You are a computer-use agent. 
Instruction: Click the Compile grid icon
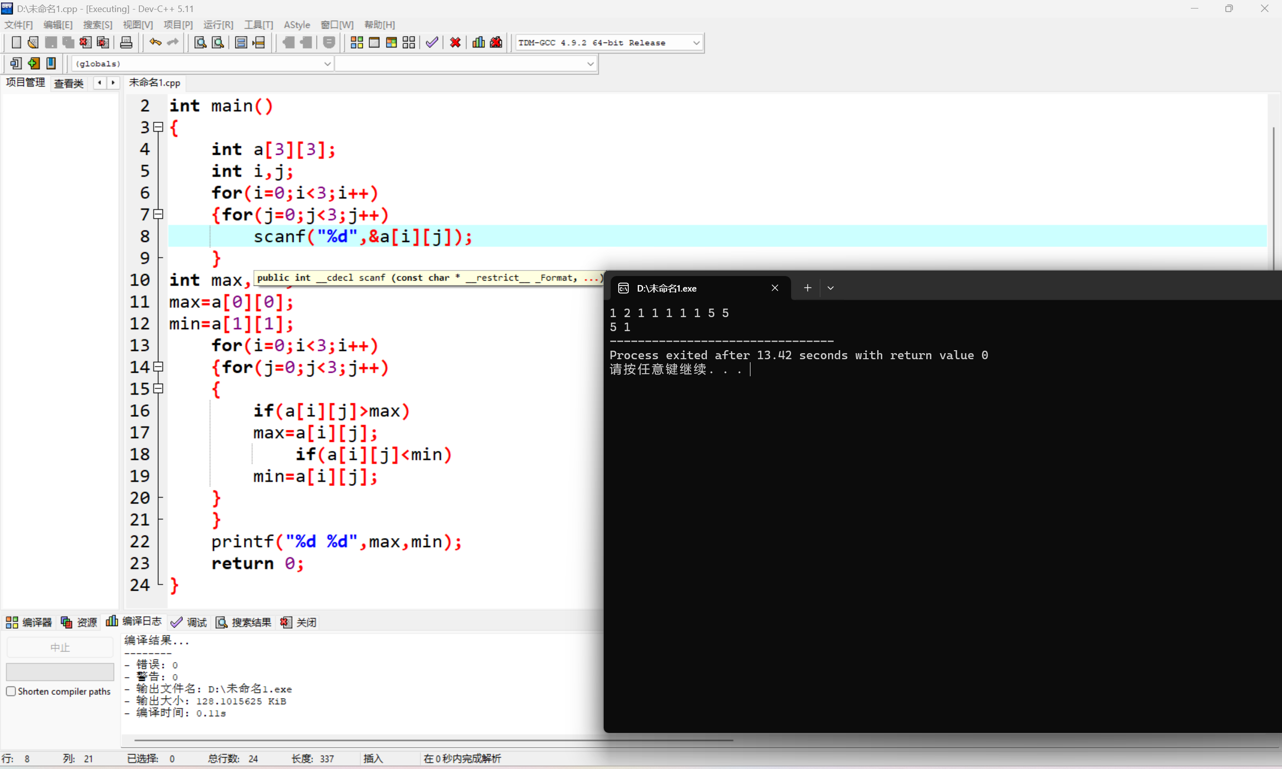[357, 43]
